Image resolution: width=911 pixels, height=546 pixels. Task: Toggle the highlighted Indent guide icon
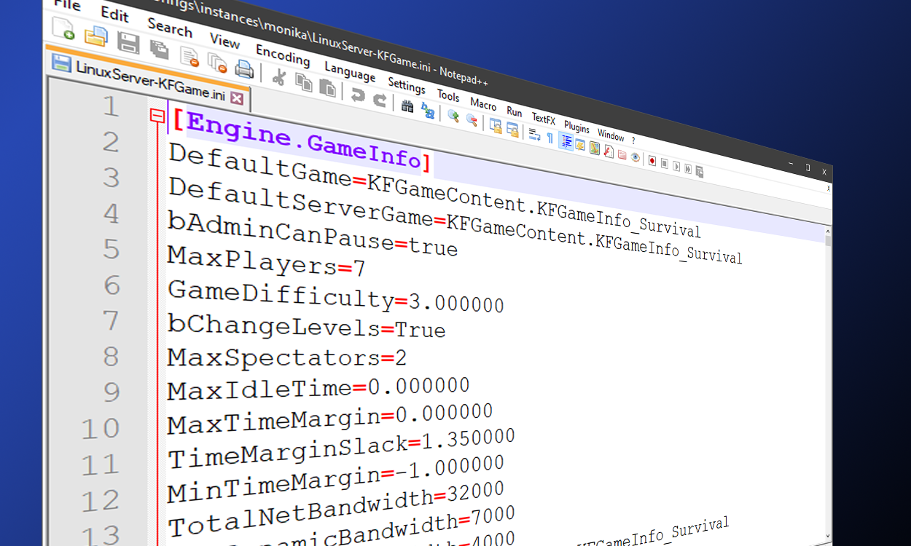coord(566,141)
